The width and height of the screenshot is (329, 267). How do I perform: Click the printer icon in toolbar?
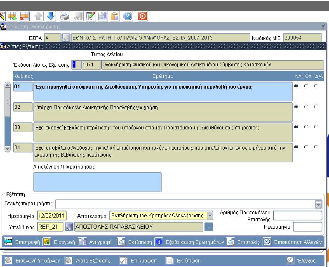[x=65, y=16]
